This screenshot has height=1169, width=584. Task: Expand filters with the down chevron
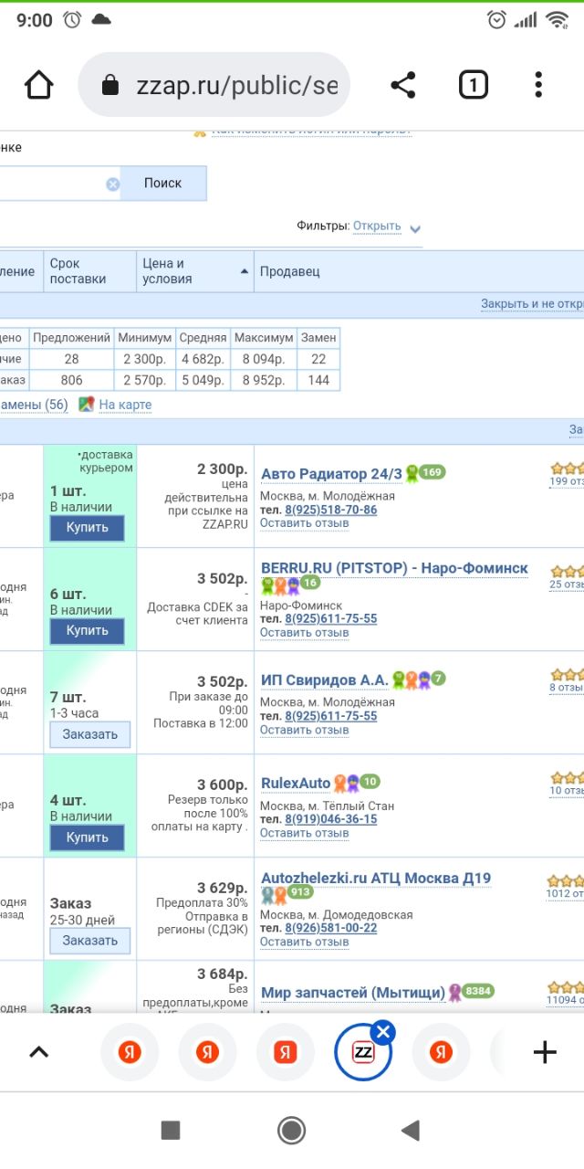[415, 228]
